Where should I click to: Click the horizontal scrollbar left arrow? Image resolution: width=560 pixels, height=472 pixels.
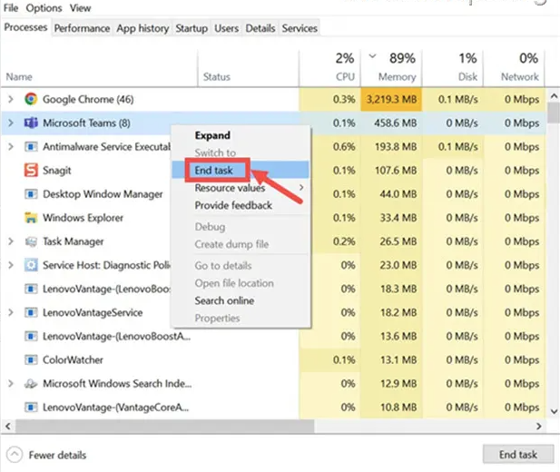pos(8,426)
